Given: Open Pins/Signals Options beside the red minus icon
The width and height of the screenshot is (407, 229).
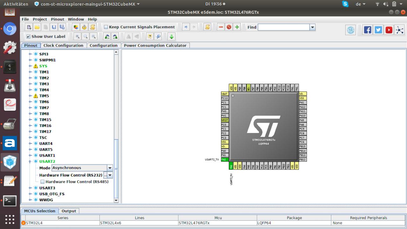Looking at the screenshot, I should pyautogui.click(x=207, y=27).
